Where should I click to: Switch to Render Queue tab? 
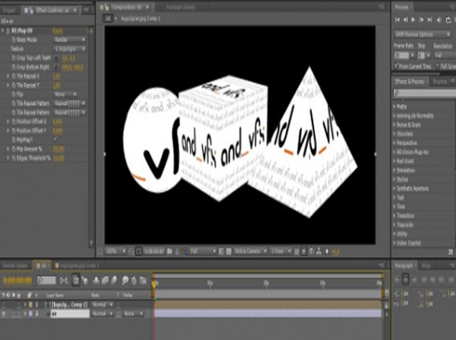(15, 265)
